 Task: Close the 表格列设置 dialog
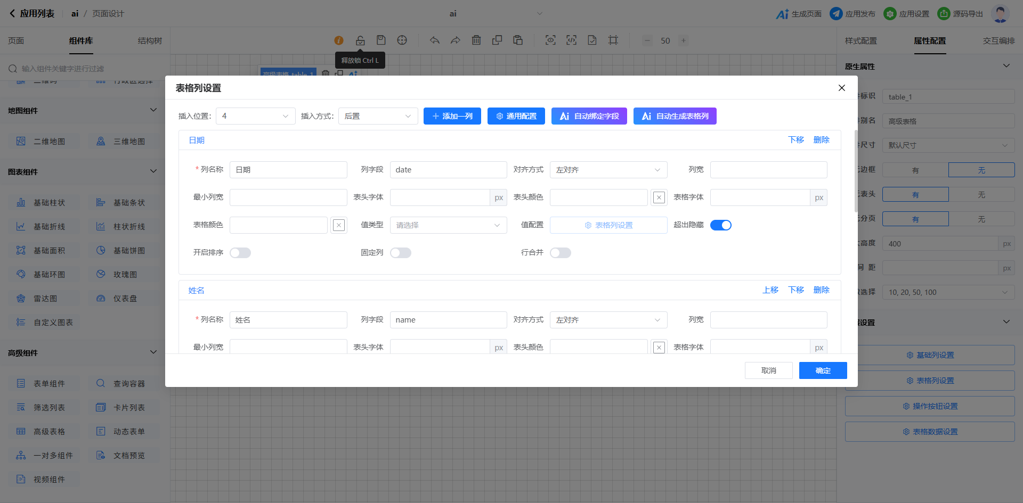click(842, 88)
